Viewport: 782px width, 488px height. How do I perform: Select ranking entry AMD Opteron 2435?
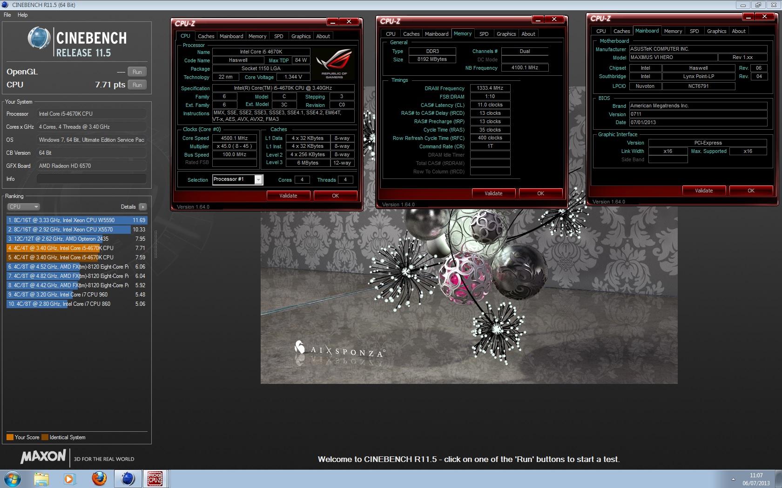(x=76, y=239)
